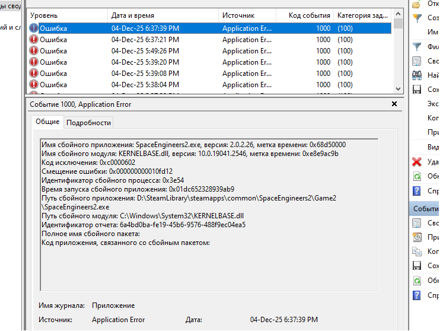Select the Общие tab

pyautogui.click(x=47, y=122)
